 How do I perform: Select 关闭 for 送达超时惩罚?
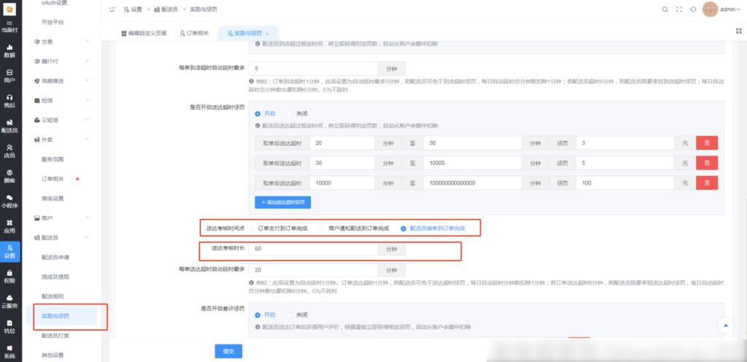298,114
